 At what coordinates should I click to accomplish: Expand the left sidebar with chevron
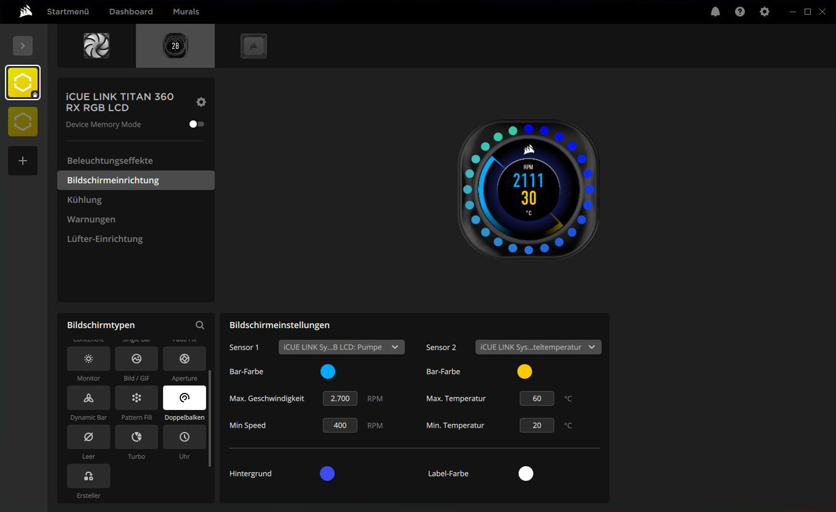pyautogui.click(x=23, y=46)
